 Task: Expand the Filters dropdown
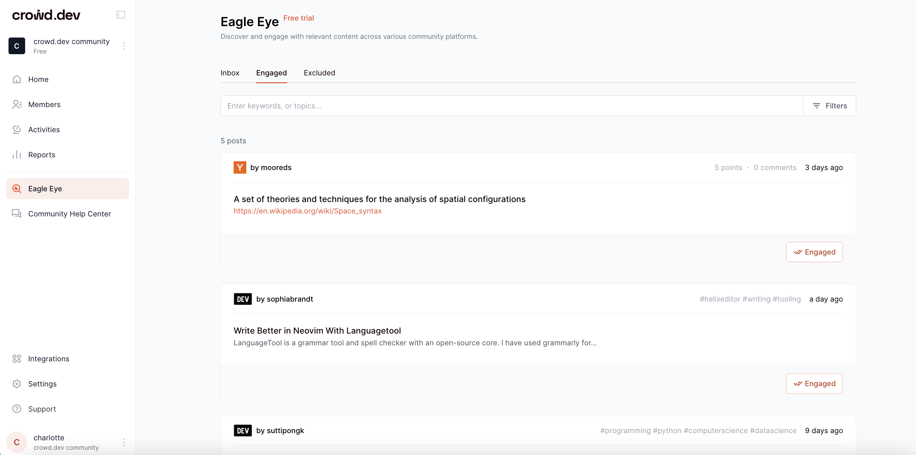click(x=829, y=106)
